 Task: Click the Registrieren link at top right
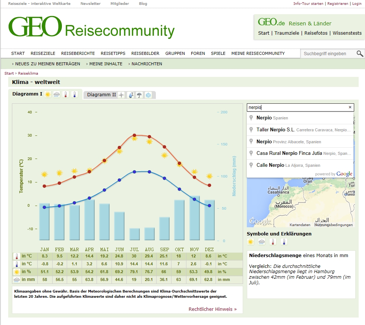337,4
